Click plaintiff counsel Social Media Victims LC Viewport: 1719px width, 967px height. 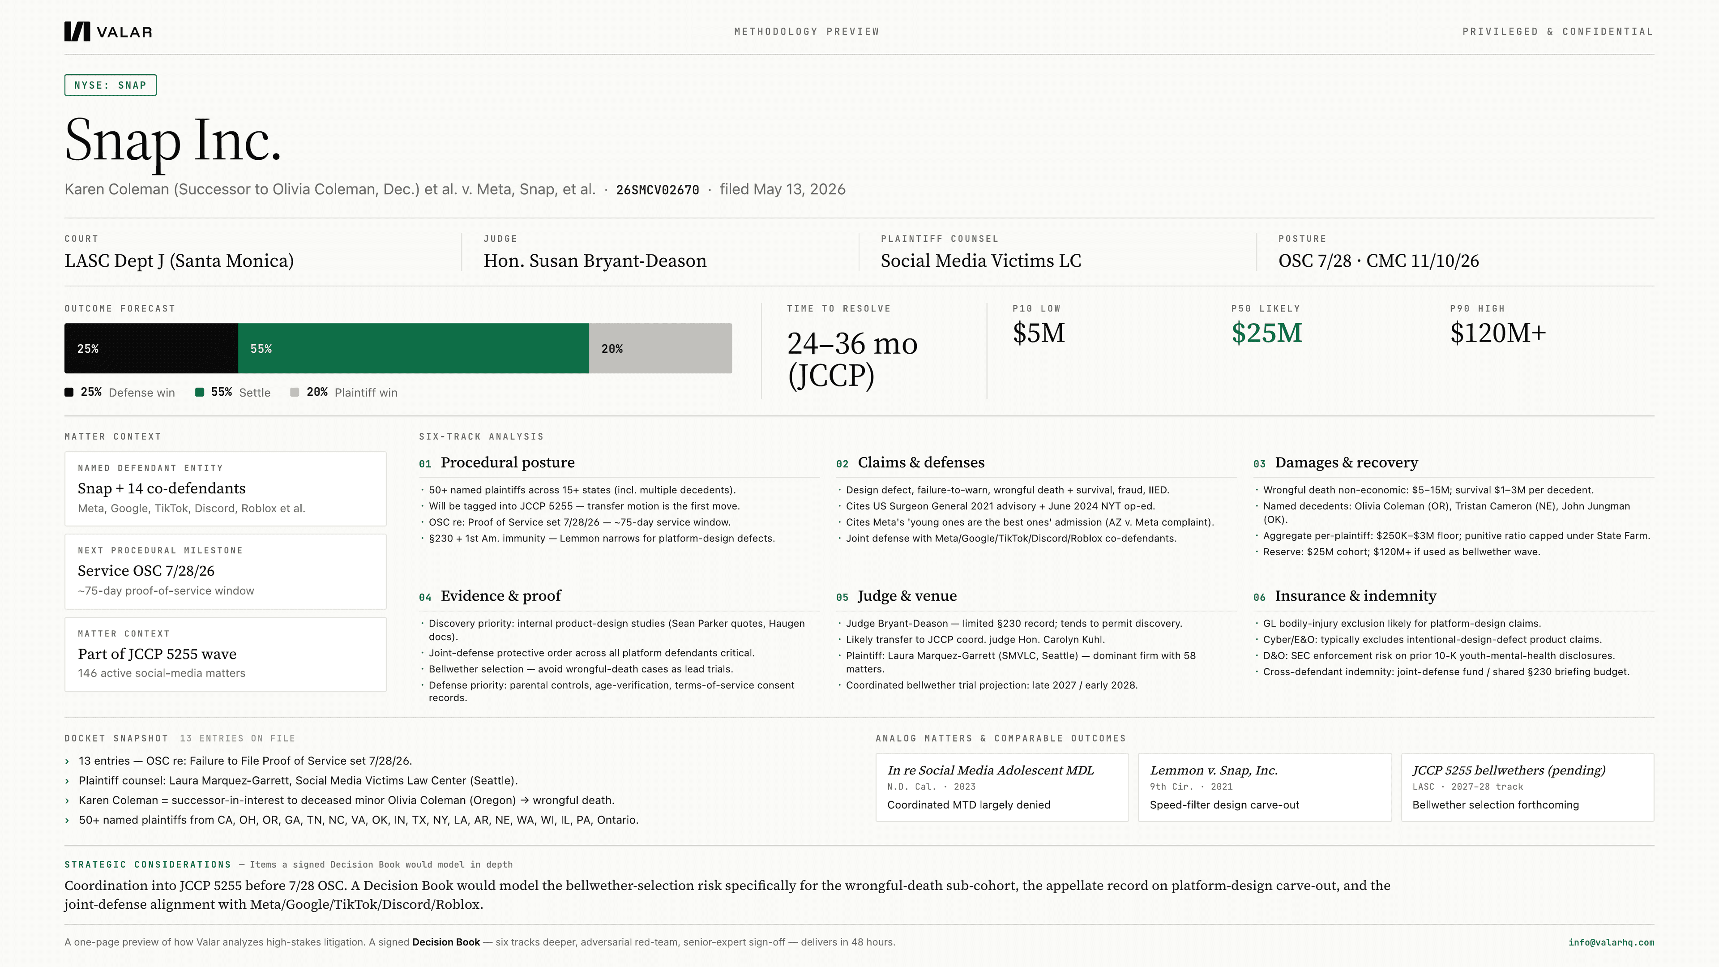(981, 261)
